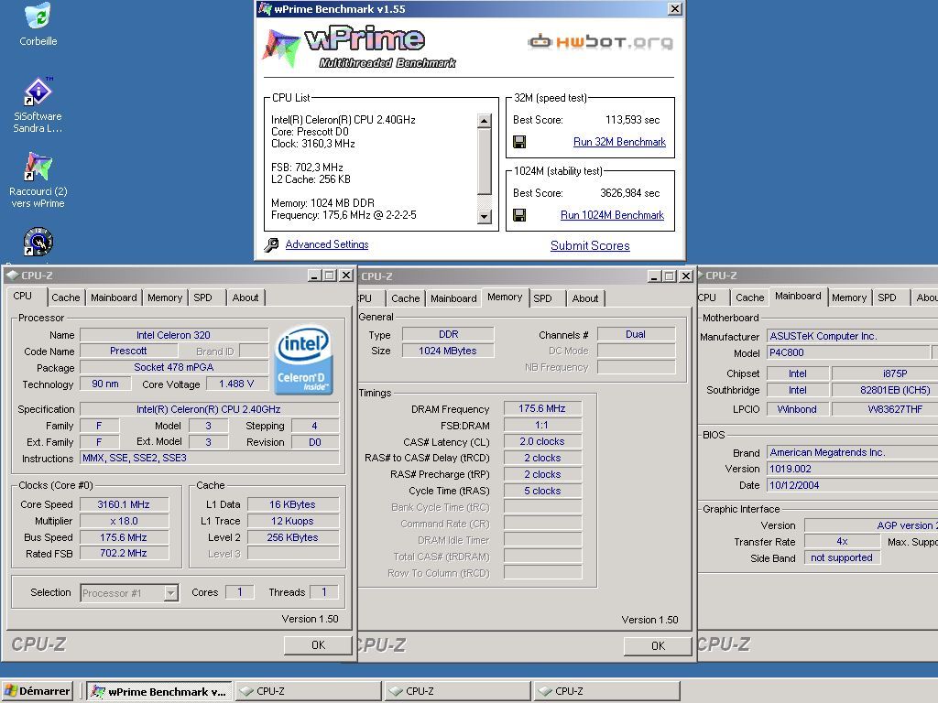Click the Core Voltage 1.488 V field
The width and height of the screenshot is (938, 703).
(x=236, y=384)
